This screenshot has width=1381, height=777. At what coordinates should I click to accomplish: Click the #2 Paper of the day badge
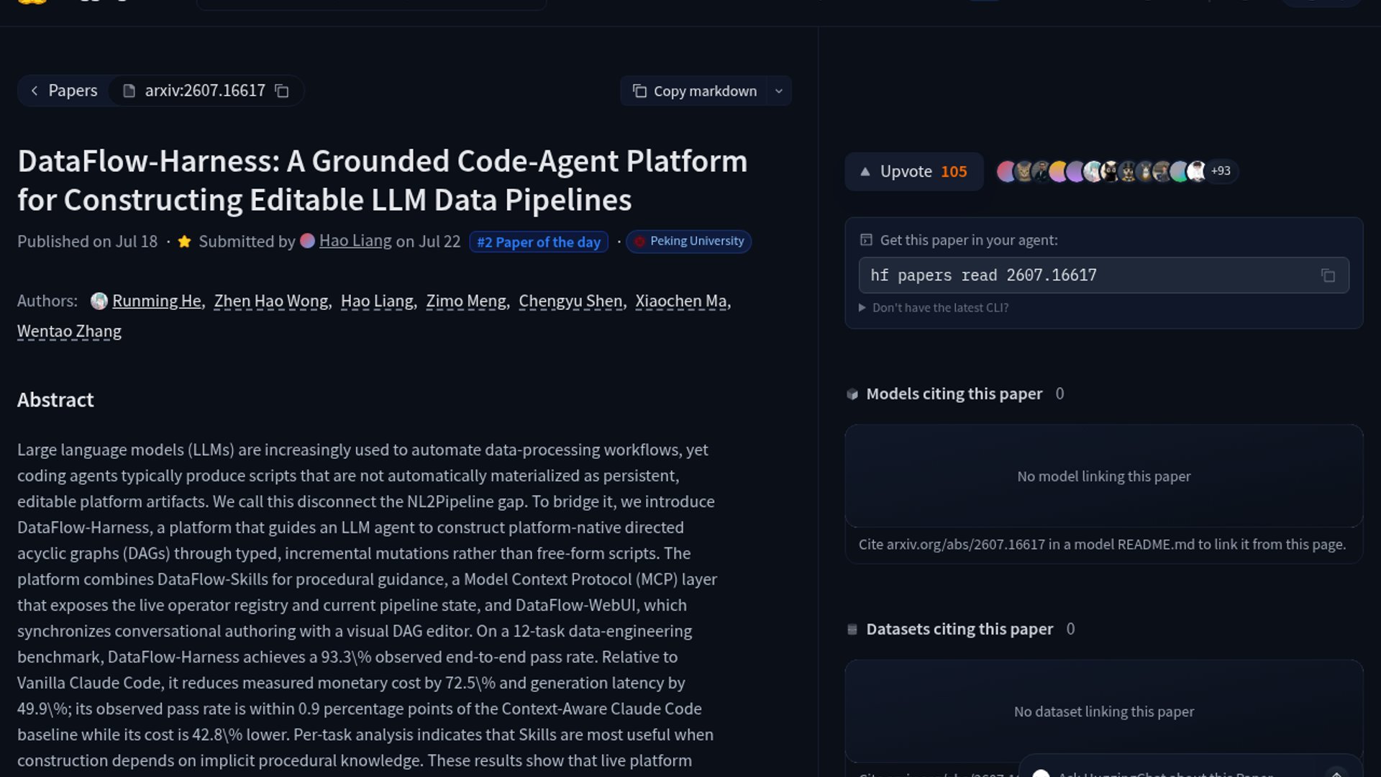coord(539,242)
